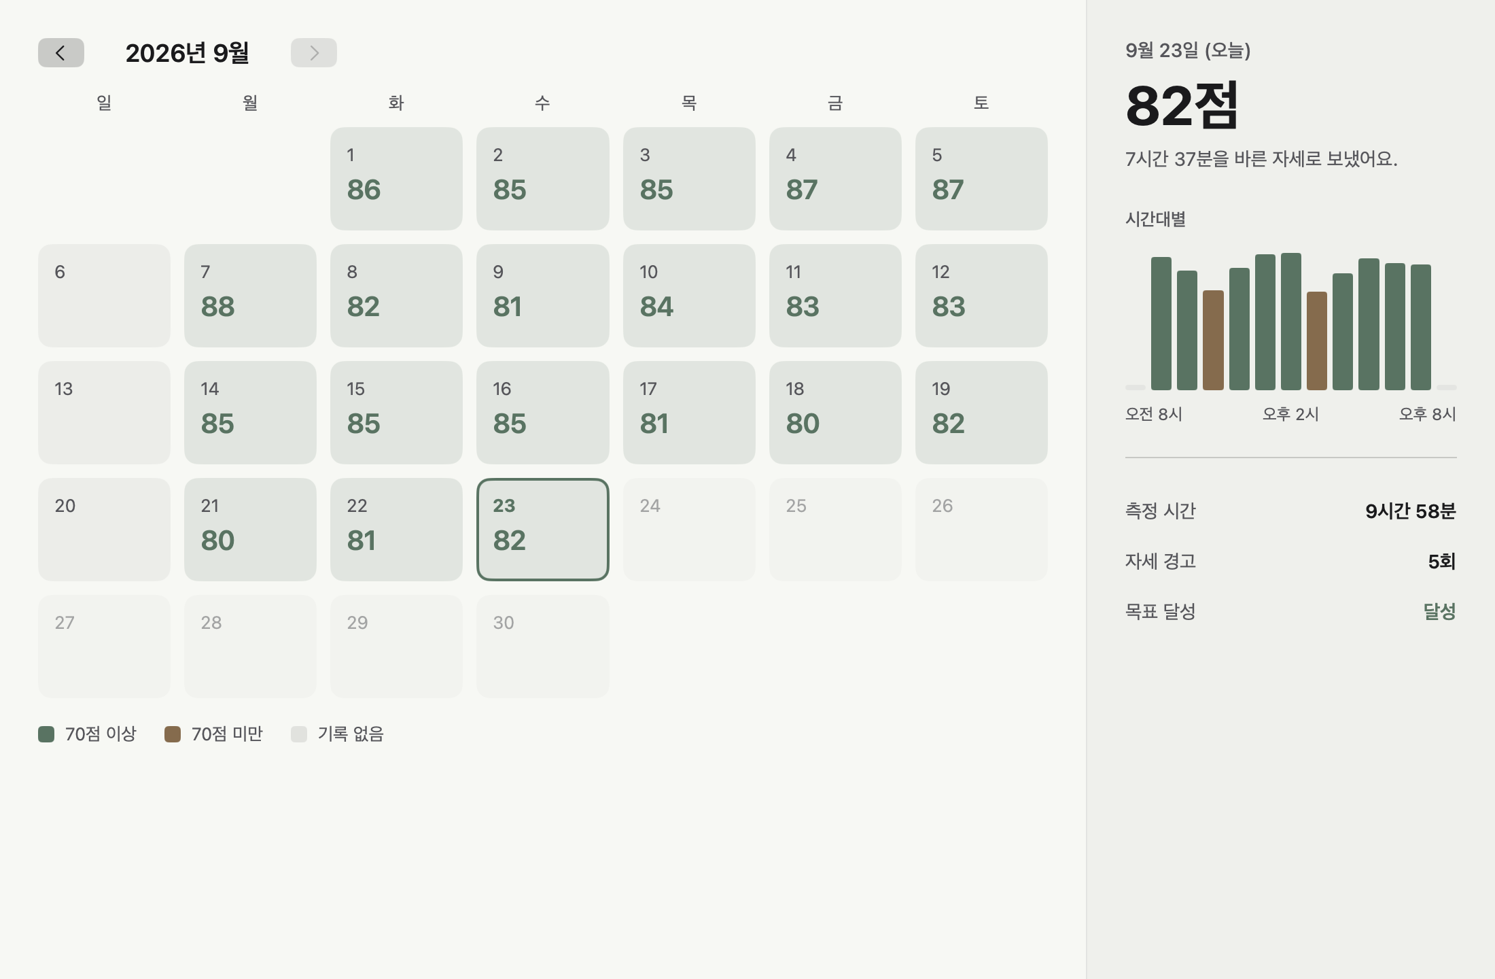Select the empty day 13 cell
1495x979 pixels.
tap(104, 413)
